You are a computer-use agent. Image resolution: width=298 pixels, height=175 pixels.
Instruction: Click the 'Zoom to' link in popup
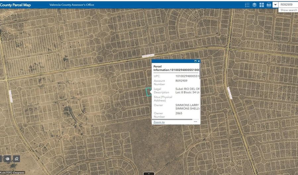pos(159,122)
